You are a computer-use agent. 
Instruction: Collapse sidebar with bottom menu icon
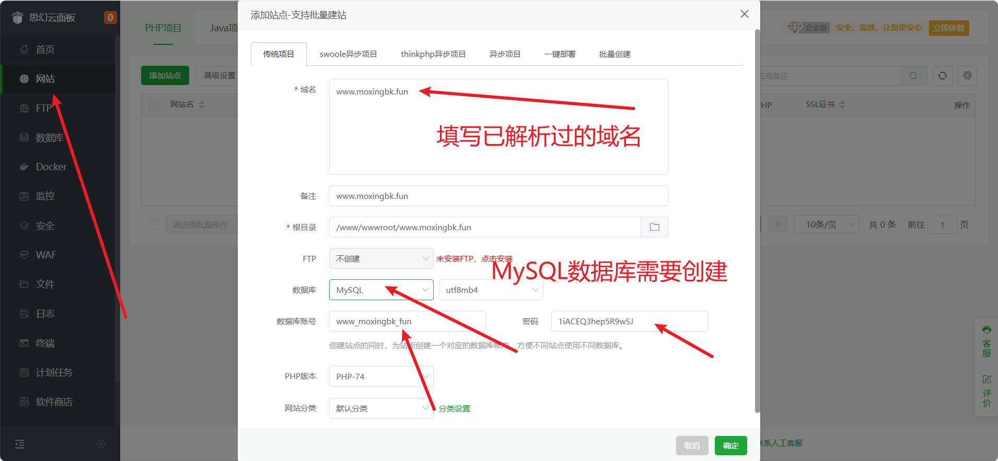point(20,444)
